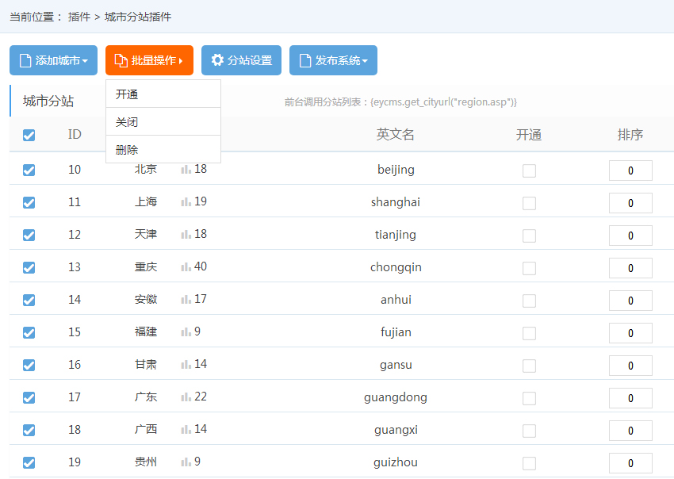The width and height of the screenshot is (674, 479).
Task: Click the chart icon next to 广东
Action: click(186, 397)
